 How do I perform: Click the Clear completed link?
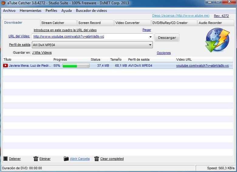click(112, 159)
